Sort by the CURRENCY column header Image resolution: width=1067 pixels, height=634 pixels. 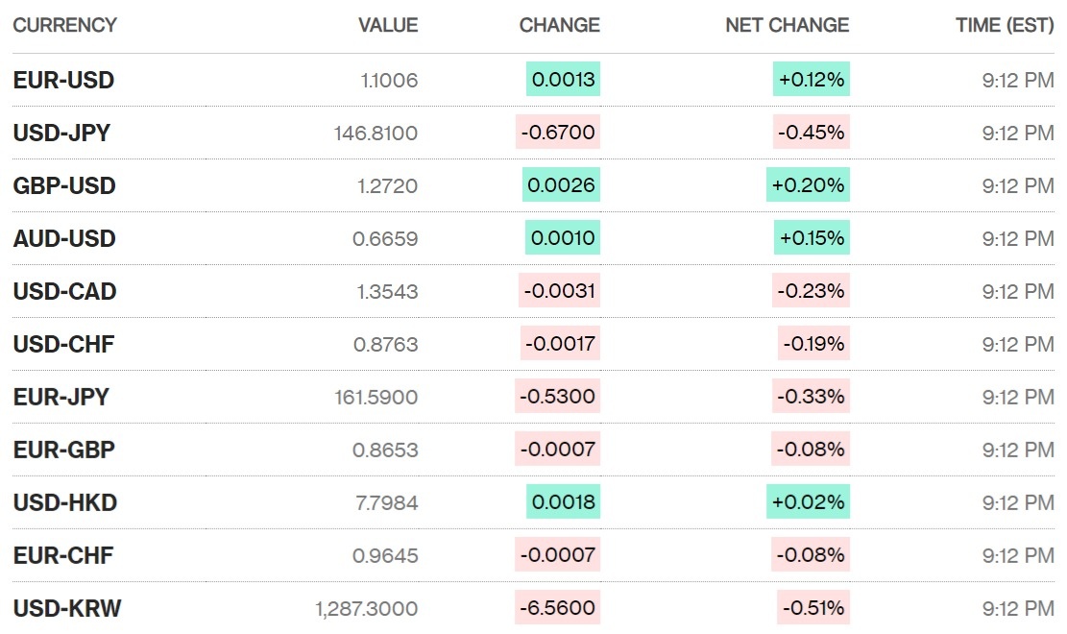point(64,25)
